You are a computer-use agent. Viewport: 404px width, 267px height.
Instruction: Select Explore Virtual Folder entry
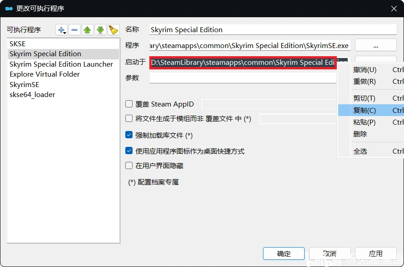click(64, 74)
